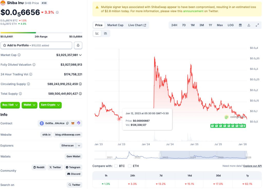The width and height of the screenshot is (263, 189).
Task: Switch to the Market Cap tab
Action: point(115,25)
